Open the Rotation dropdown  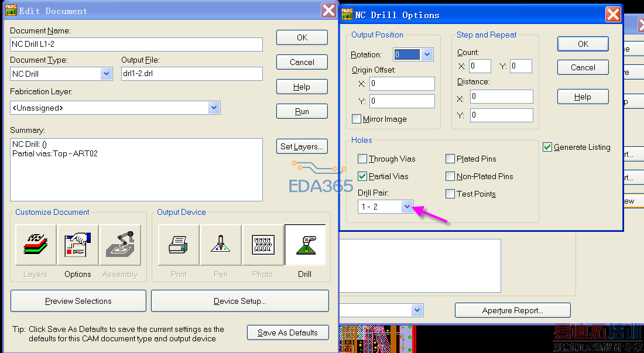tap(427, 54)
